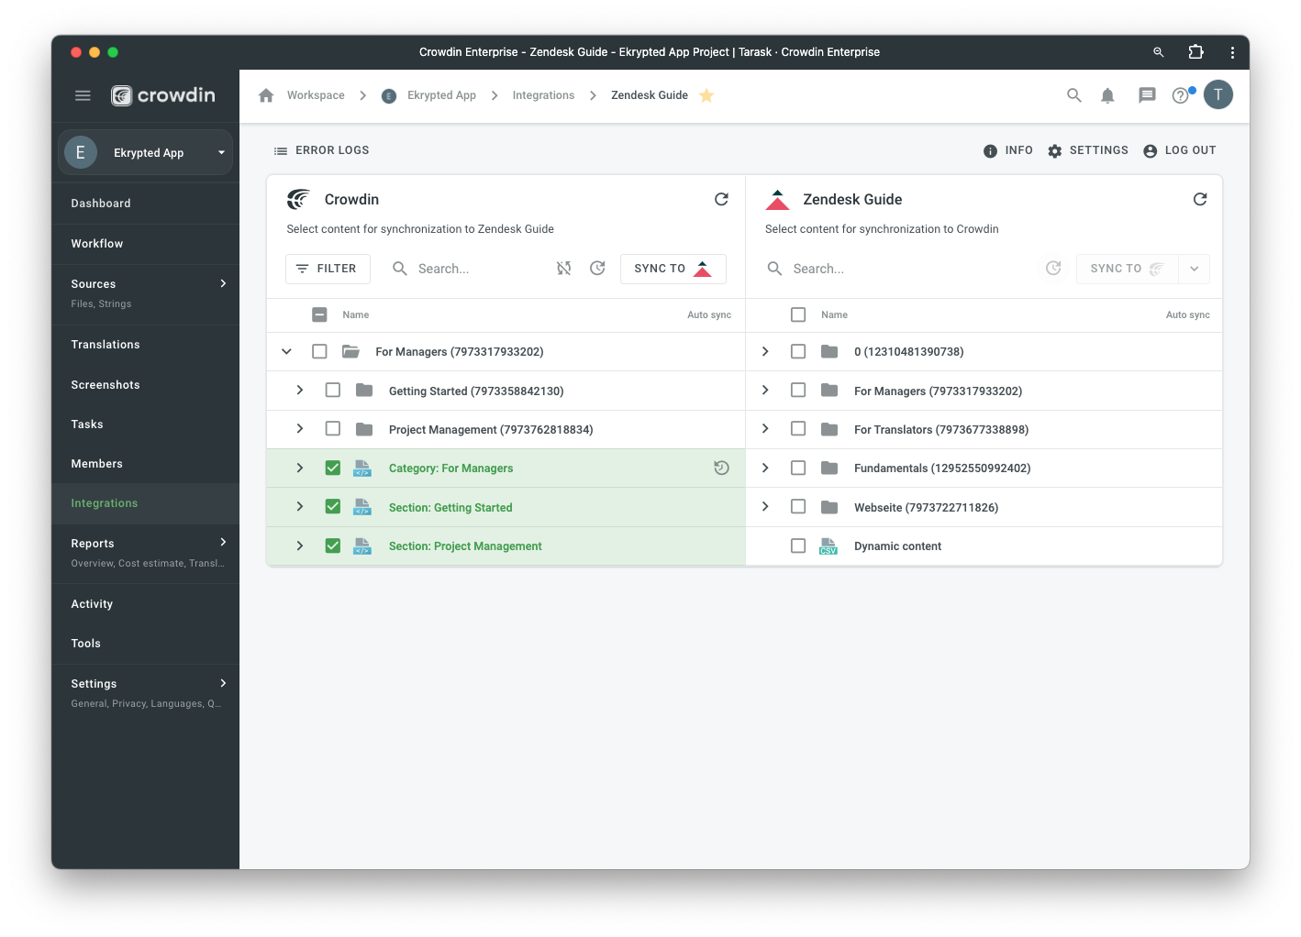The image size is (1301, 937).
Task: Expand the Reports sidebar section
Action: coord(223,542)
